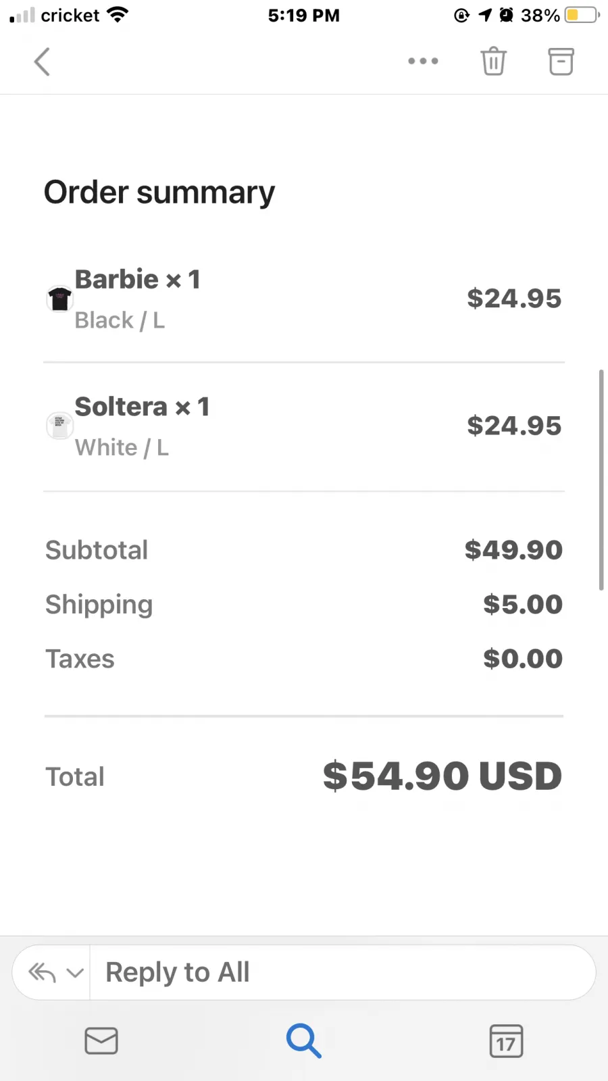Tap the Reply to All field
608x1081 pixels.
tap(343, 972)
